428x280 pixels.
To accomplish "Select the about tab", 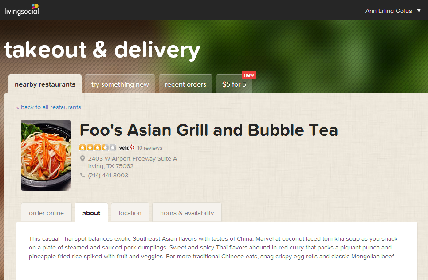I will click(91, 212).
